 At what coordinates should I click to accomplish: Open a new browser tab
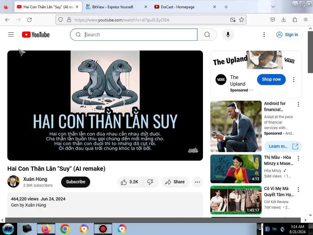[x=226, y=7]
